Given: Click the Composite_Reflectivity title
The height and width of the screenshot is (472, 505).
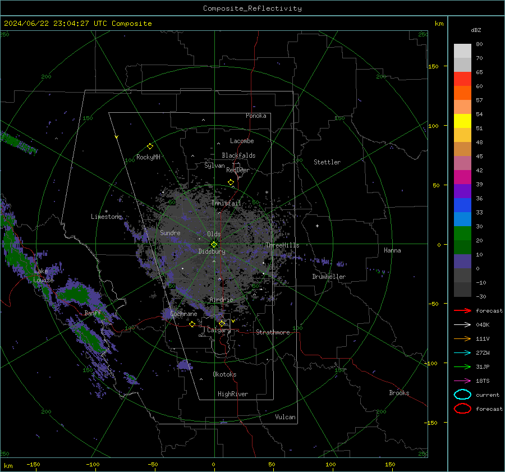Looking at the screenshot, I should (x=252, y=8).
